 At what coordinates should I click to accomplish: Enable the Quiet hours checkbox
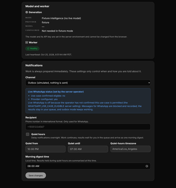pyautogui.click(x=28, y=134)
